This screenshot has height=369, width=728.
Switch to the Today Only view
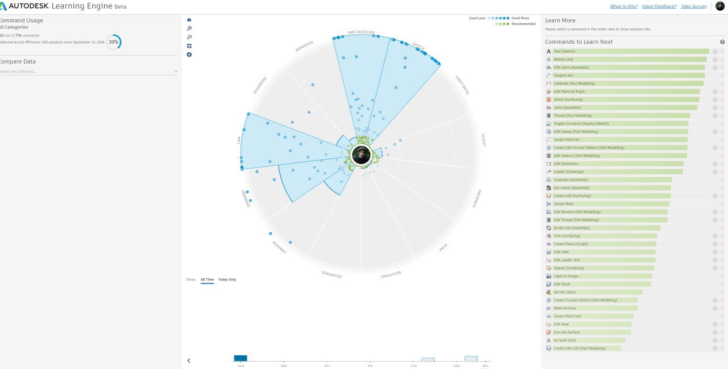click(227, 279)
